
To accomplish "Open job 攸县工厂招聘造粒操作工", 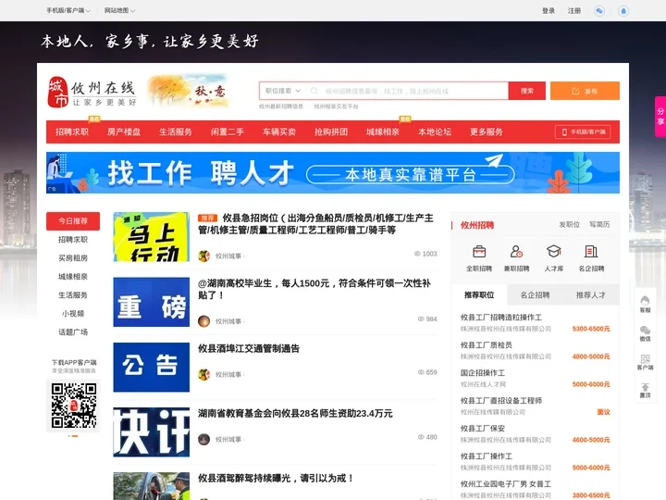I will 501,318.
